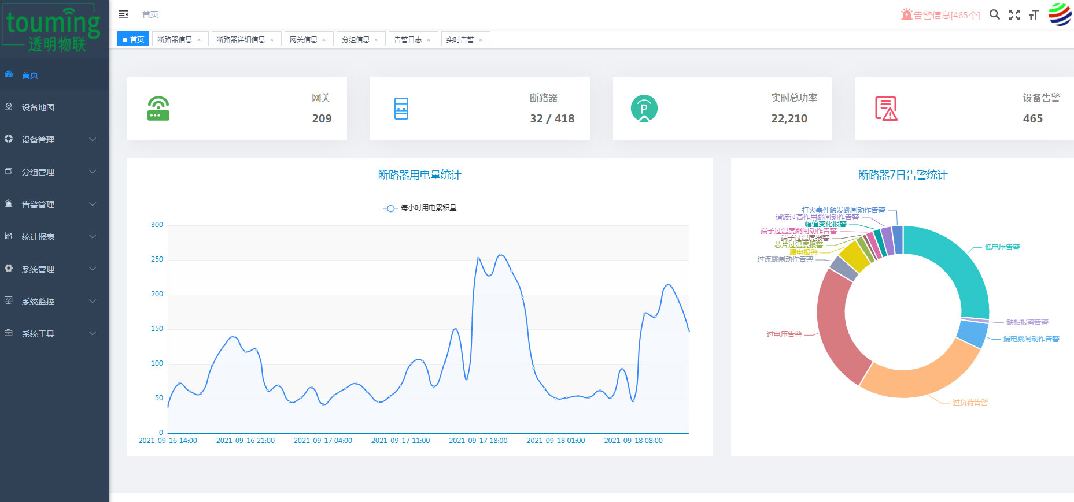The width and height of the screenshot is (1074, 502).
Task: Click the 告警信息[465个] alert link
Action: click(x=946, y=15)
